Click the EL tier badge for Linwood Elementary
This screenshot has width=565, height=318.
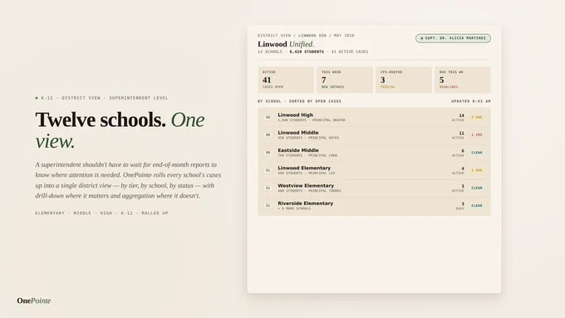268,170
